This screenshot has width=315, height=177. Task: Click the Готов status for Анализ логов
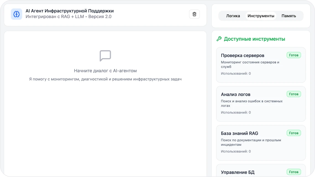click(x=293, y=94)
